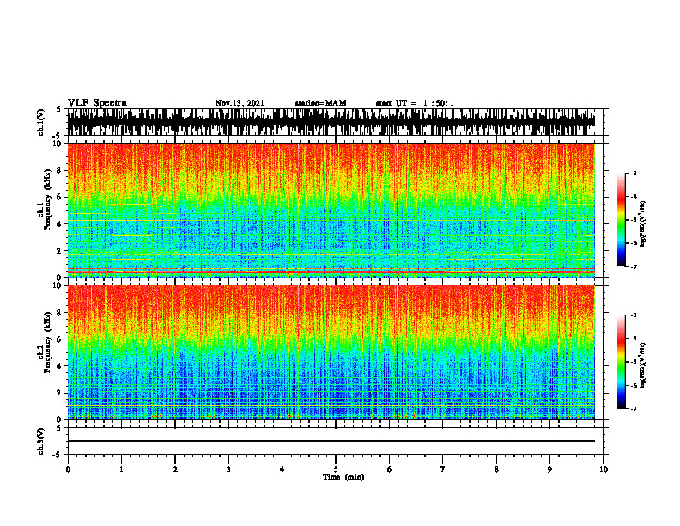Click the "8" tick label on the time axis
The width and height of the screenshot is (680, 526).
(496, 469)
